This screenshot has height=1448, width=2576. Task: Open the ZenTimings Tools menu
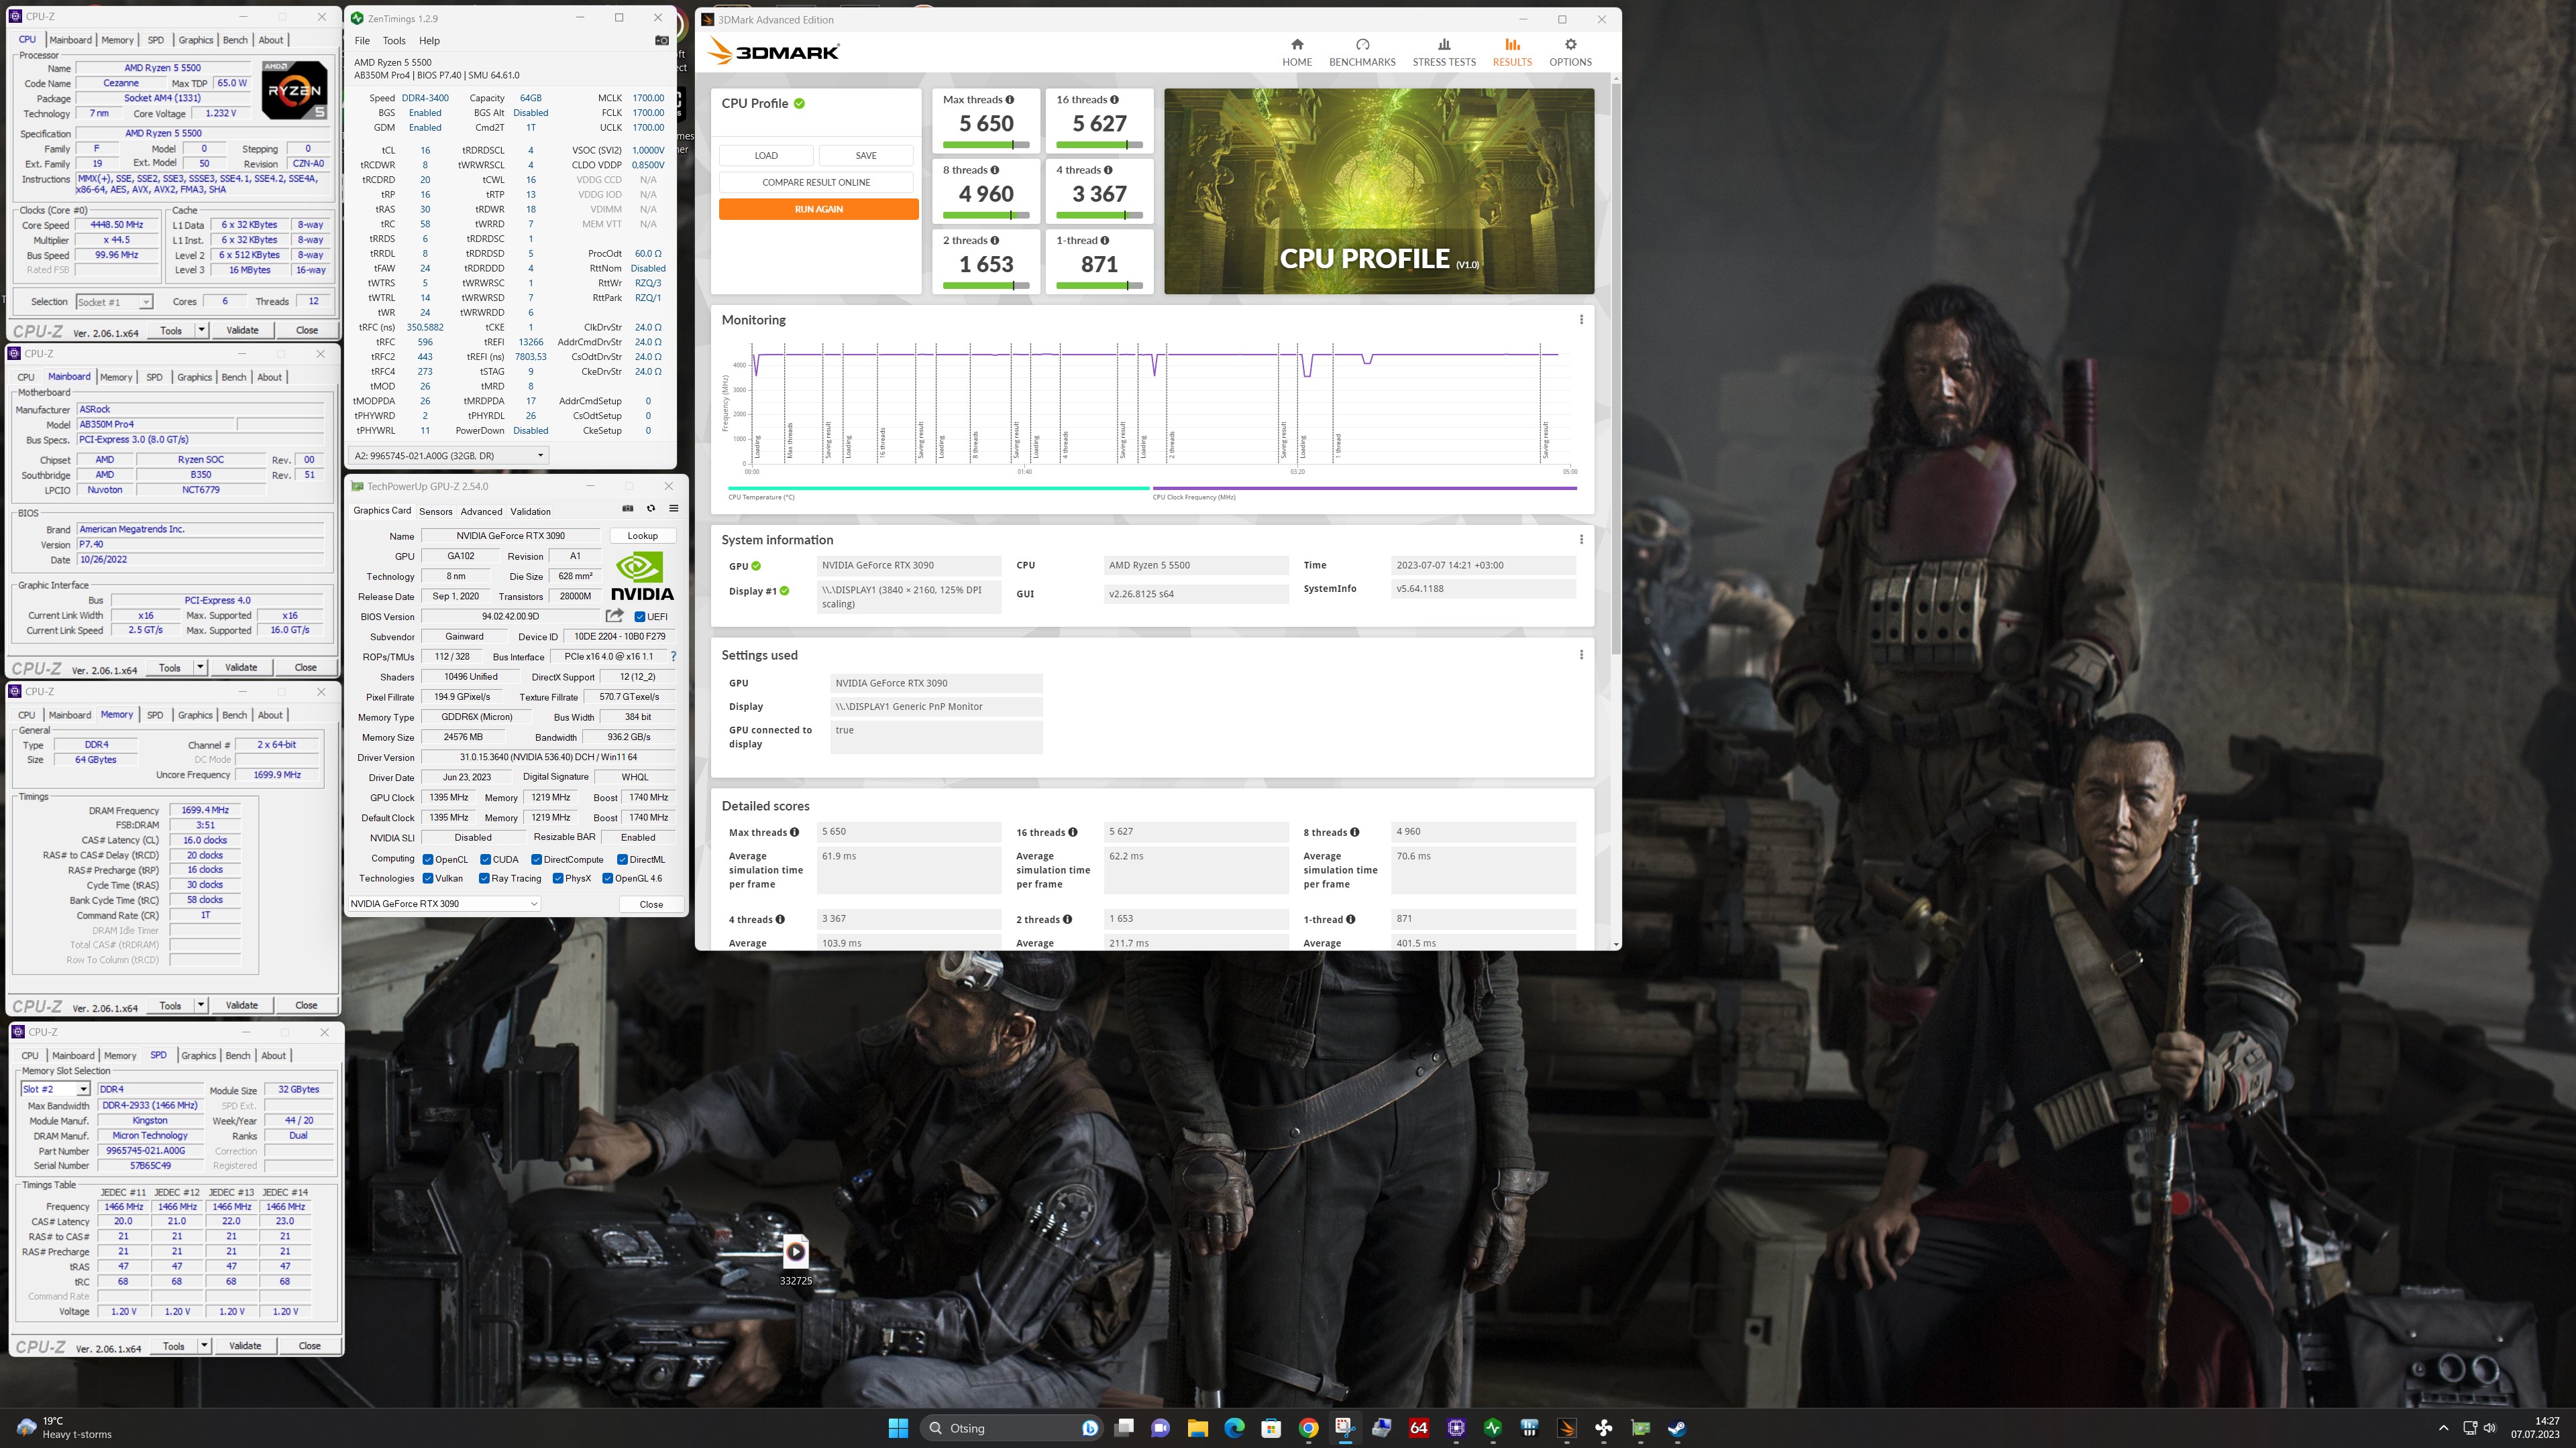[394, 41]
